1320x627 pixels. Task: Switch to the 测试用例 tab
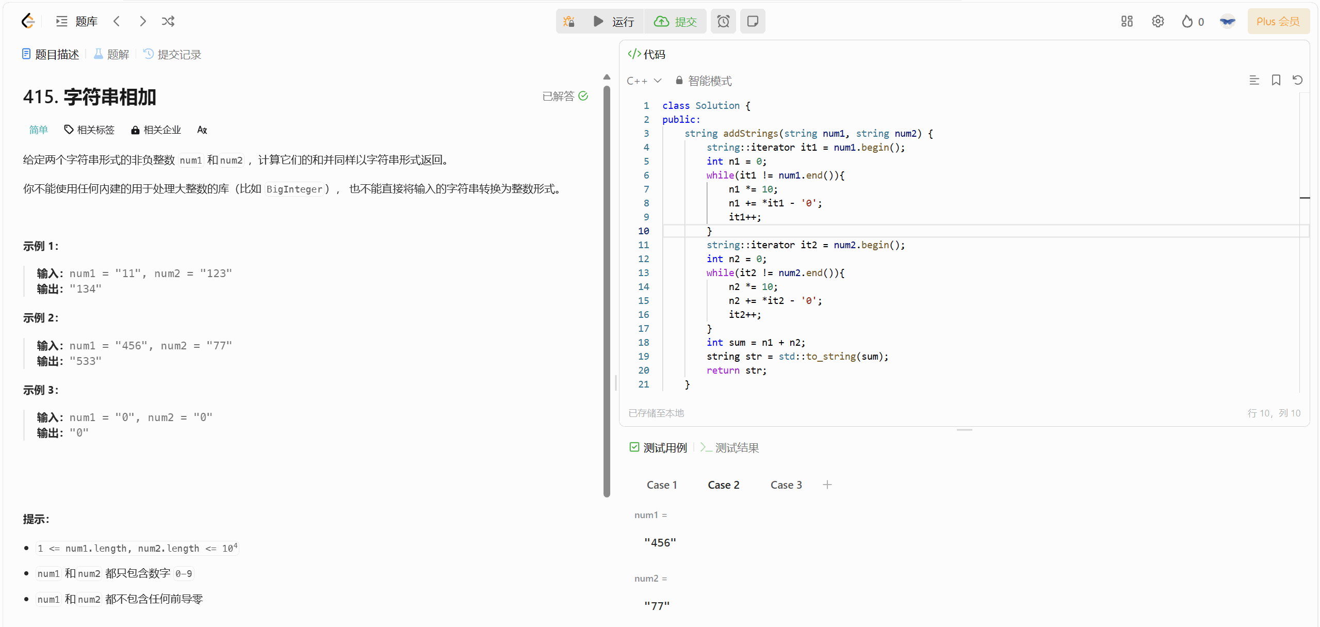659,447
